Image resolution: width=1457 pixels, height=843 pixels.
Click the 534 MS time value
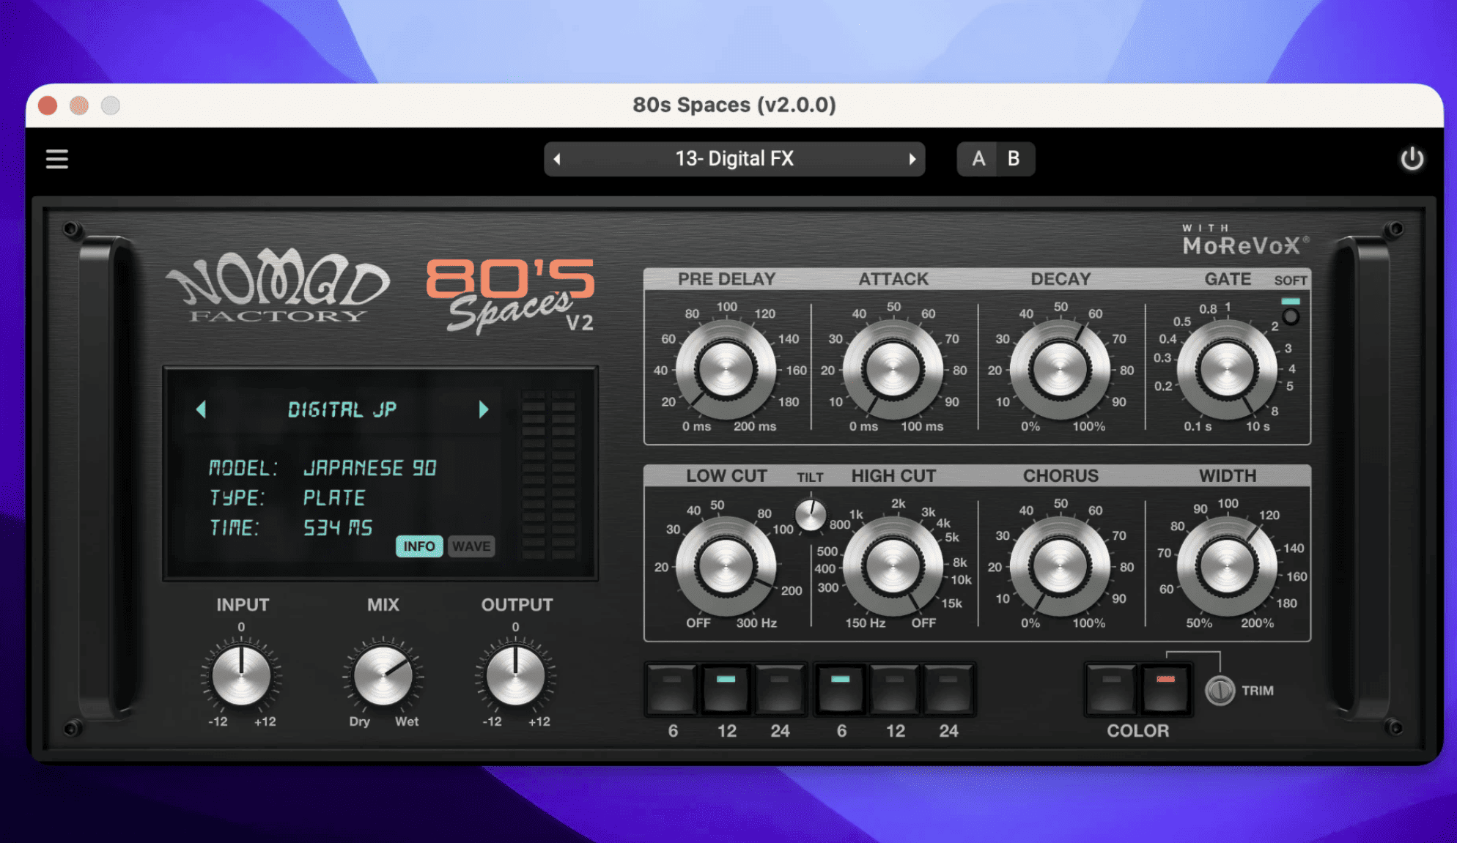pyautogui.click(x=338, y=528)
